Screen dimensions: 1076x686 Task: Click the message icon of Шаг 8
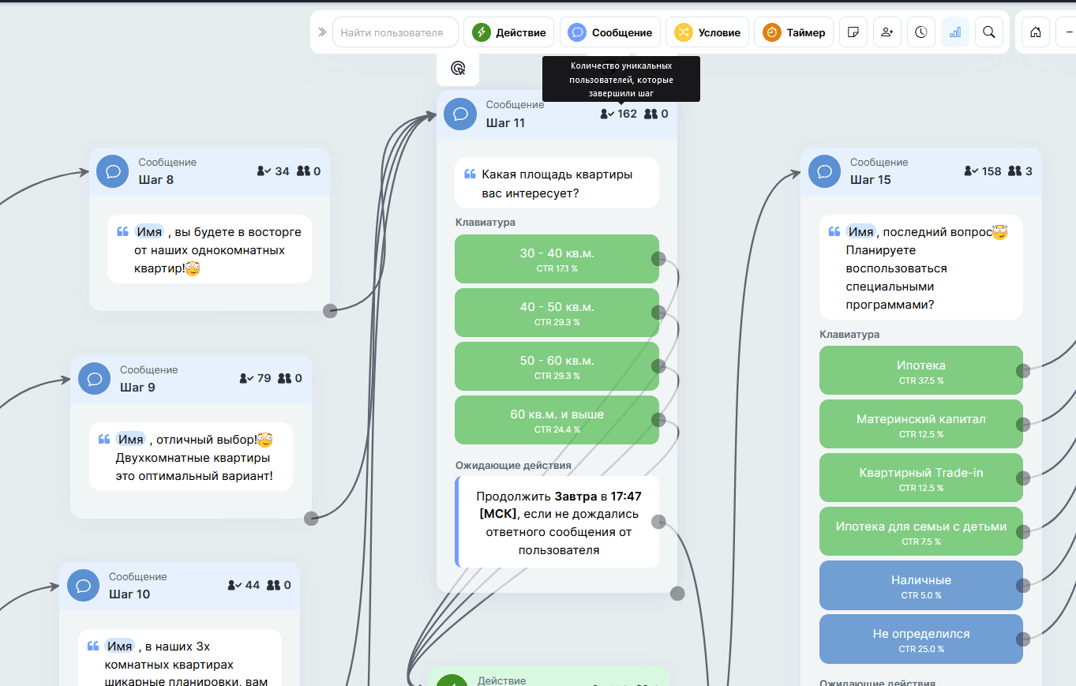pos(113,171)
